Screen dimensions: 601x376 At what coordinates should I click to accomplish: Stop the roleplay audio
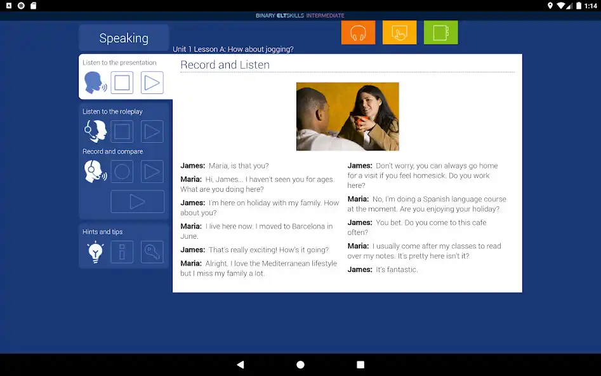[x=122, y=131]
